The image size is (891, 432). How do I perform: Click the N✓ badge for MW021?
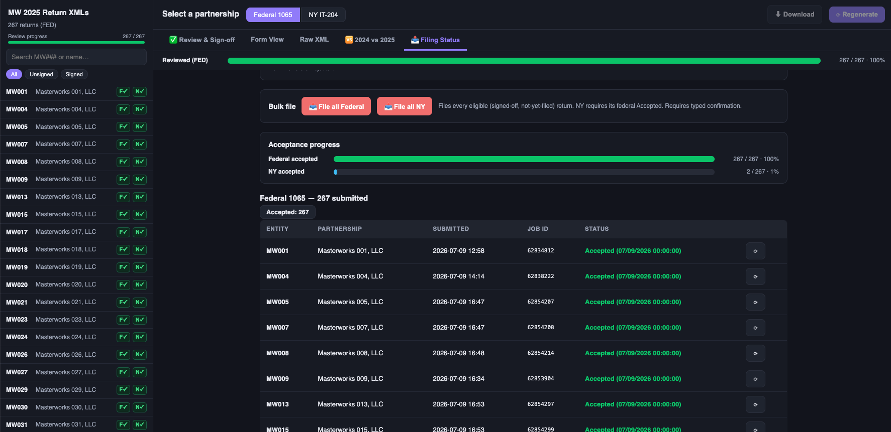140,303
